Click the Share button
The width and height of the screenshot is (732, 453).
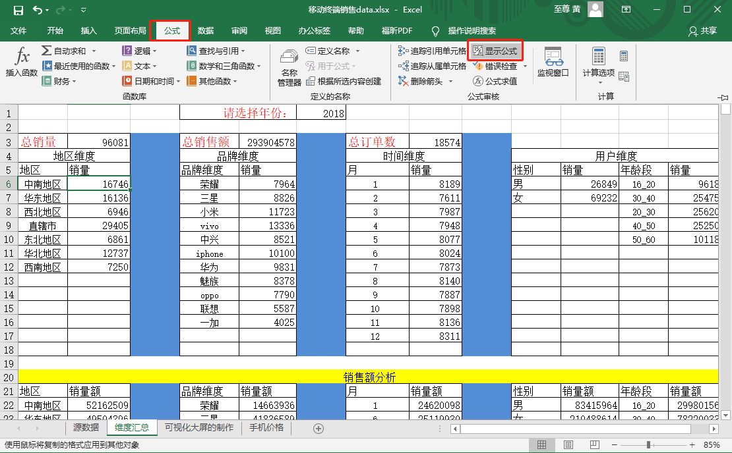702,31
